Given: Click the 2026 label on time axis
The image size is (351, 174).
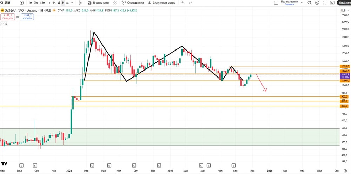Looking at the screenshot, I should tap(269, 170).
